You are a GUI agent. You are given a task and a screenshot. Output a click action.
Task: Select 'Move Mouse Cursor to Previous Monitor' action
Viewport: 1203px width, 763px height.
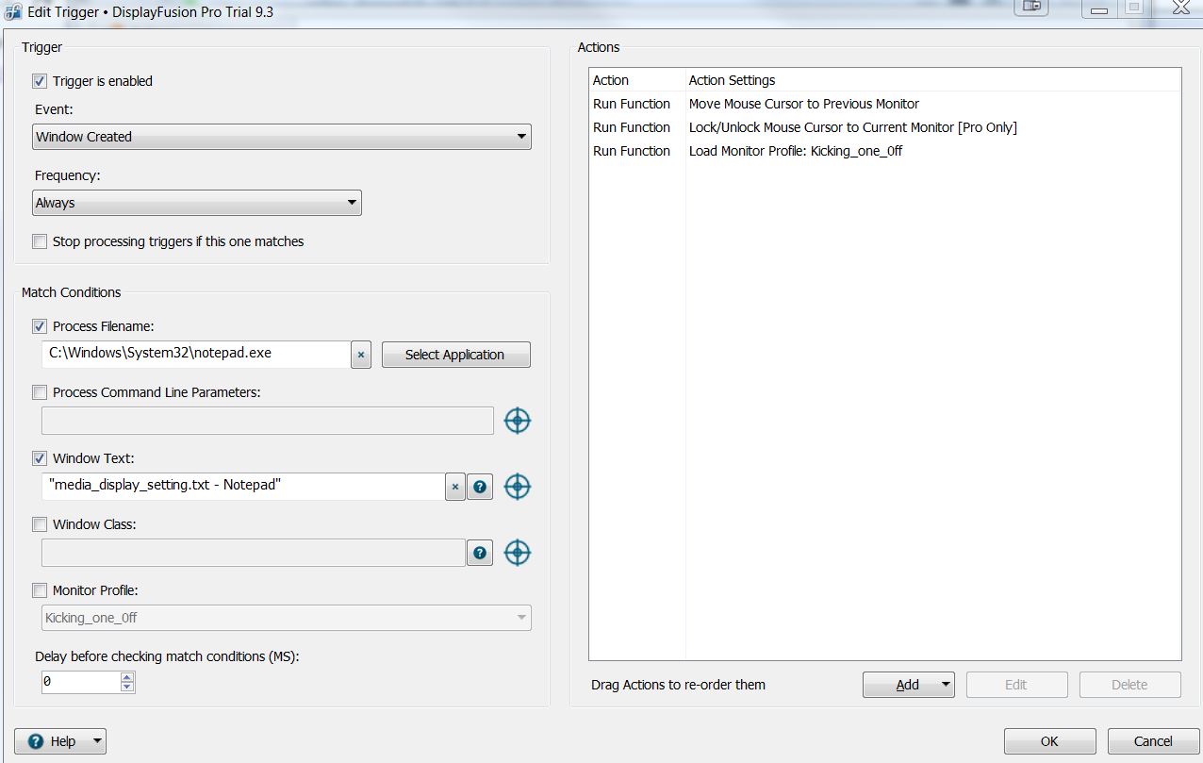803,104
